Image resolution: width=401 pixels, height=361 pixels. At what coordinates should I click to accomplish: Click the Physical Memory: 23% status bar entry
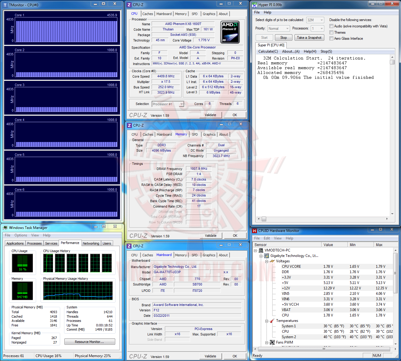[93, 356]
